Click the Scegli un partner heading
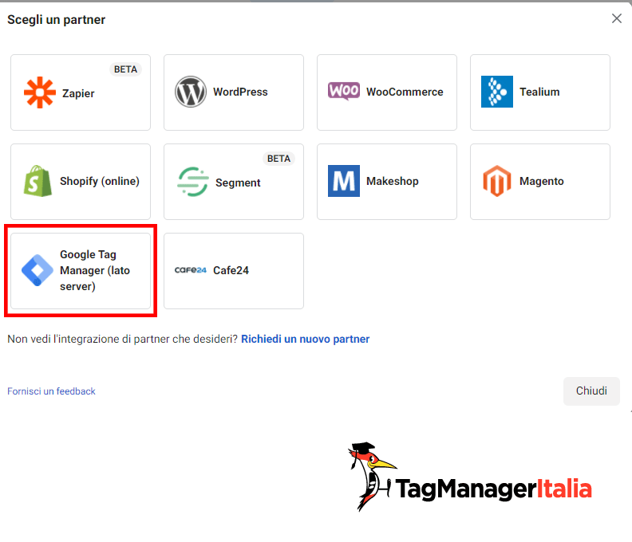The height and width of the screenshot is (542, 632). click(x=57, y=19)
